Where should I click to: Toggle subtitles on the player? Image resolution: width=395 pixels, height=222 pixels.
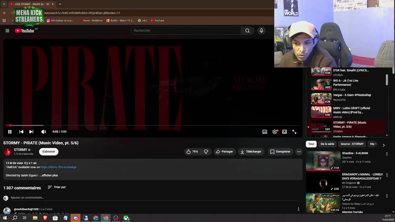point(265,132)
